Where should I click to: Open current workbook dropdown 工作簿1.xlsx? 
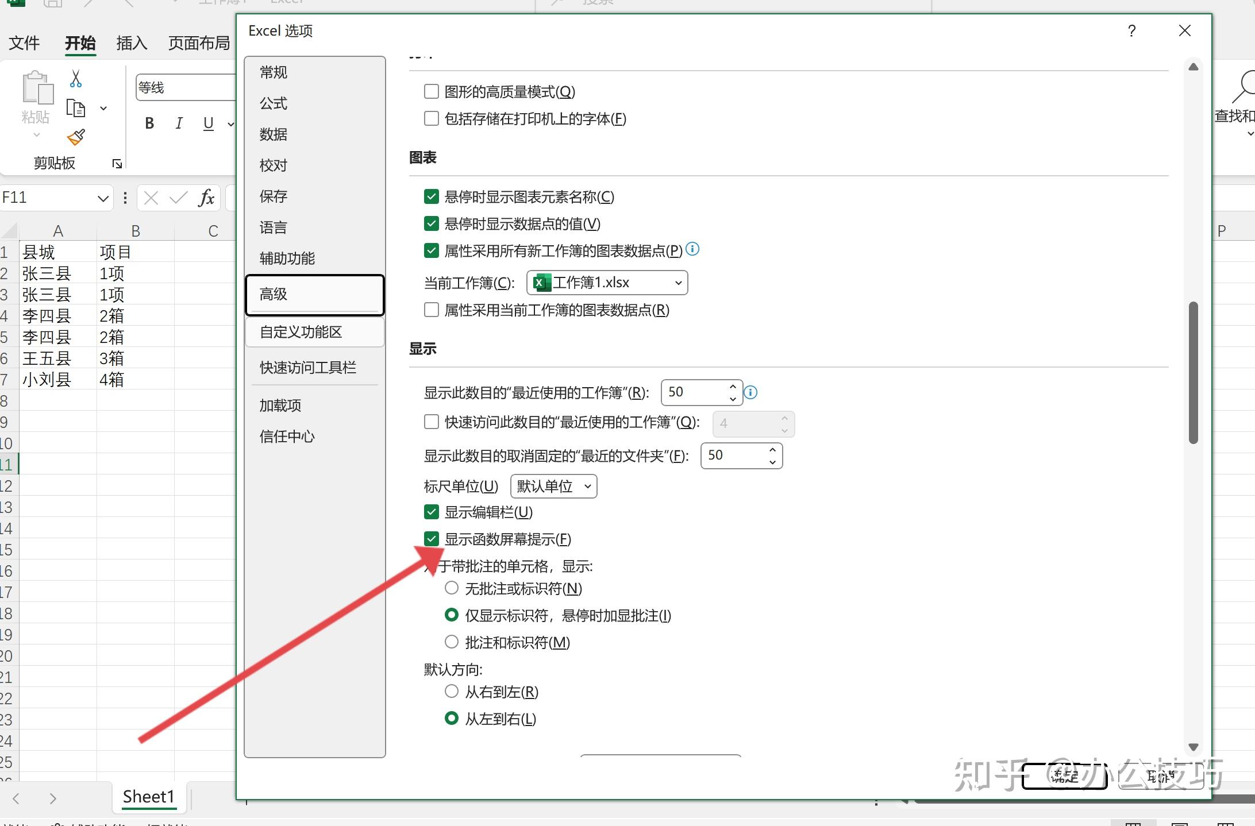(607, 283)
